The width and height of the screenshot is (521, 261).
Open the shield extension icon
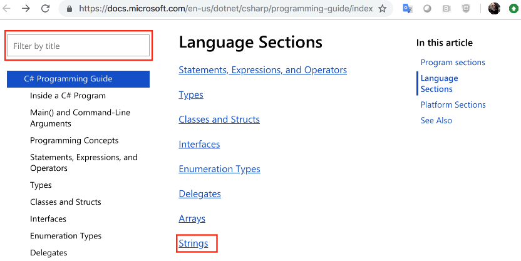466,9
